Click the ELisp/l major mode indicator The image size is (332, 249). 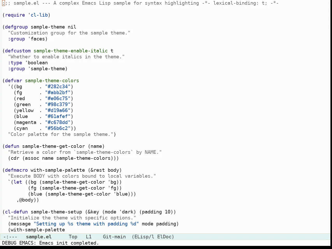click(x=143, y=237)
